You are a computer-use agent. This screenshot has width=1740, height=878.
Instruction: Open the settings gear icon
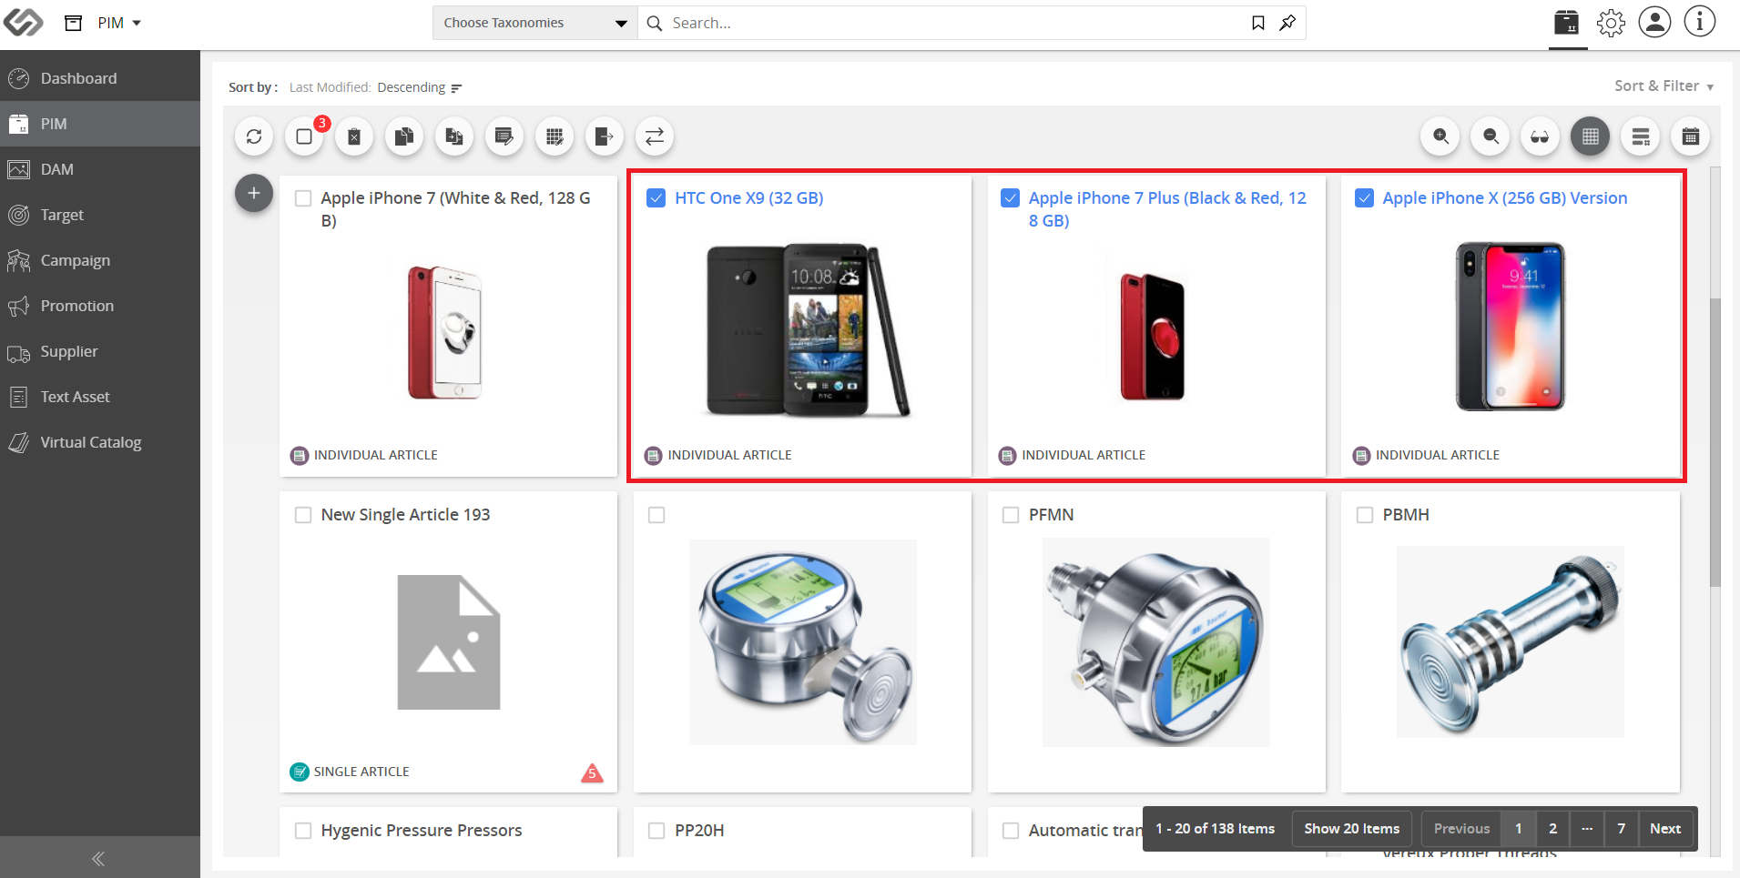1611,23
